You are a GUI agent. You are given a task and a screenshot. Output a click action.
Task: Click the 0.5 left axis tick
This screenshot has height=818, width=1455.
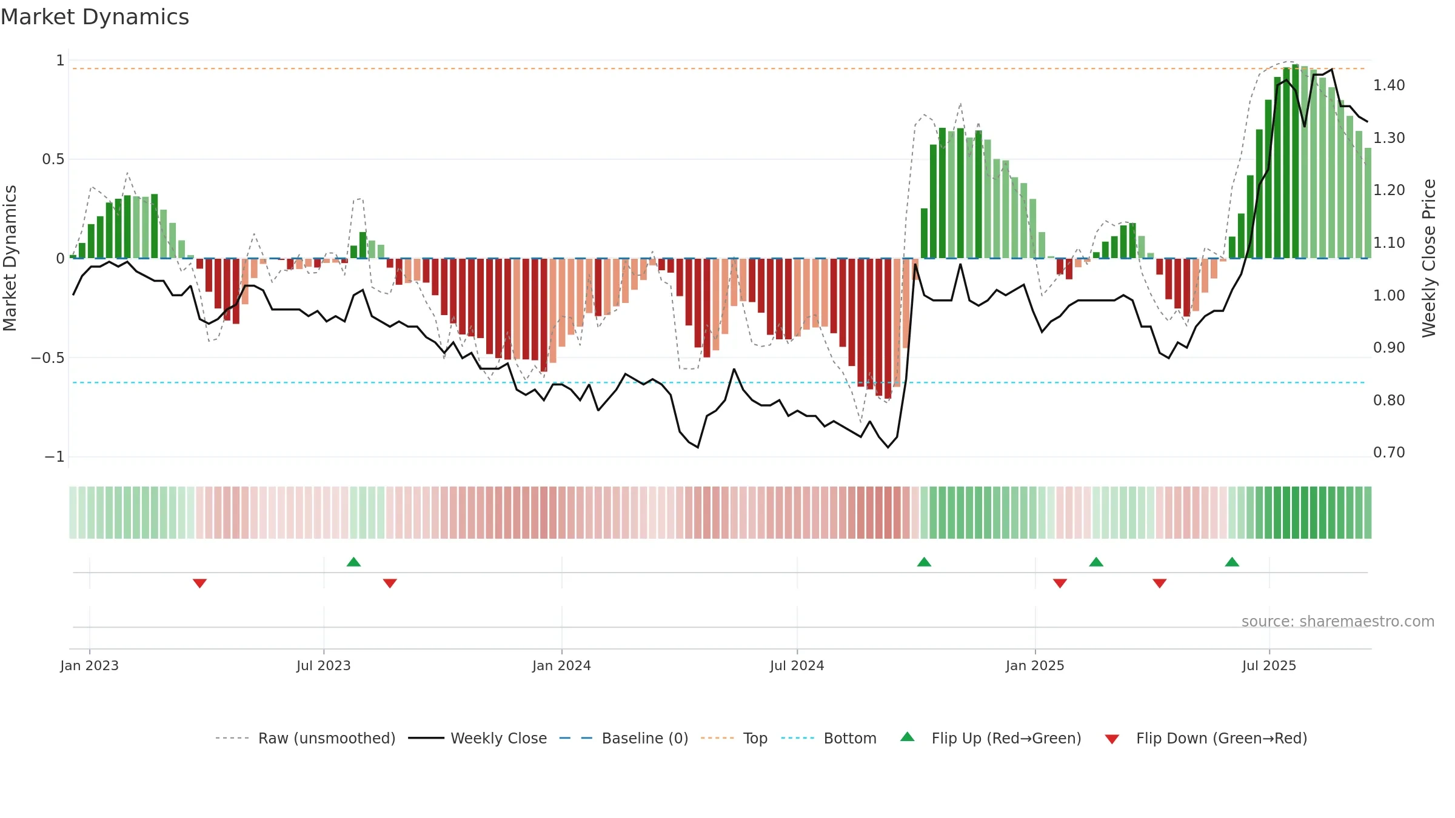(53, 159)
